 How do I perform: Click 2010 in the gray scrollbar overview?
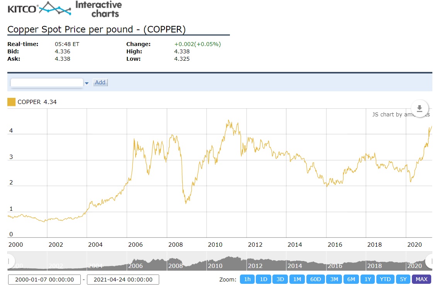[x=215, y=266]
